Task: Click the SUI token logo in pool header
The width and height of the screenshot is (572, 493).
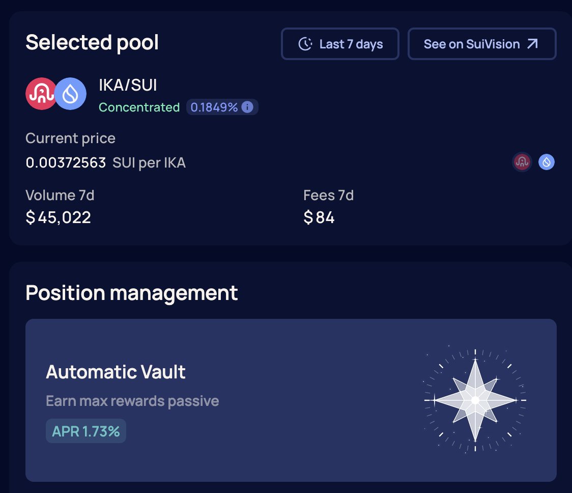Action: (71, 94)
